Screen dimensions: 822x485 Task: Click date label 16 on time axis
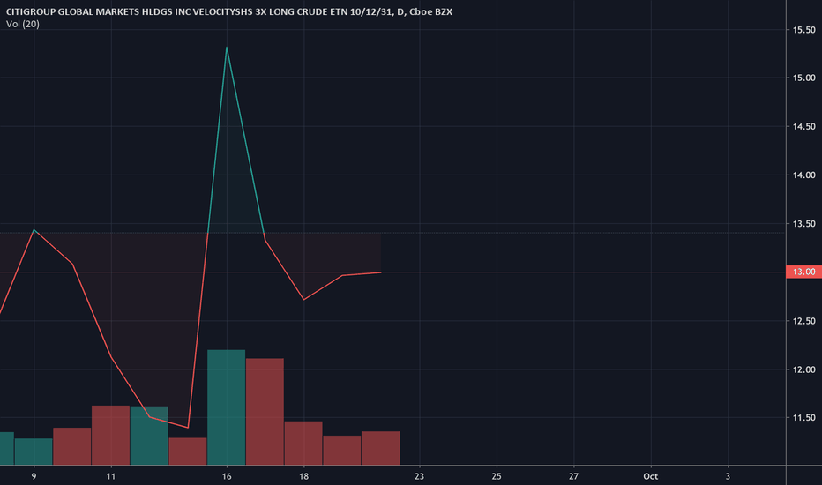(x=227, y=476)
